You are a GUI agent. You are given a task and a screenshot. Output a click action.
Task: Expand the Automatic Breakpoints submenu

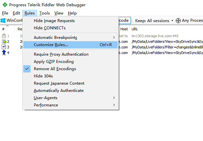[71, 38]
